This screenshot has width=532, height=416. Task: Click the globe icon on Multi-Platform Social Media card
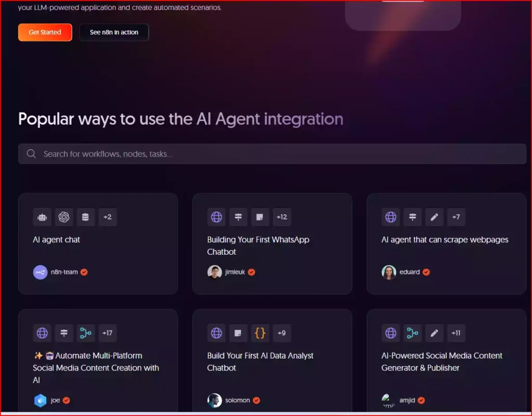[x=42, y=333]
